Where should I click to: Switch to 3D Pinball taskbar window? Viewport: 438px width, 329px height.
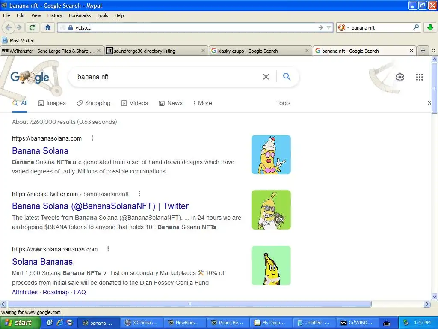point(141,323)
